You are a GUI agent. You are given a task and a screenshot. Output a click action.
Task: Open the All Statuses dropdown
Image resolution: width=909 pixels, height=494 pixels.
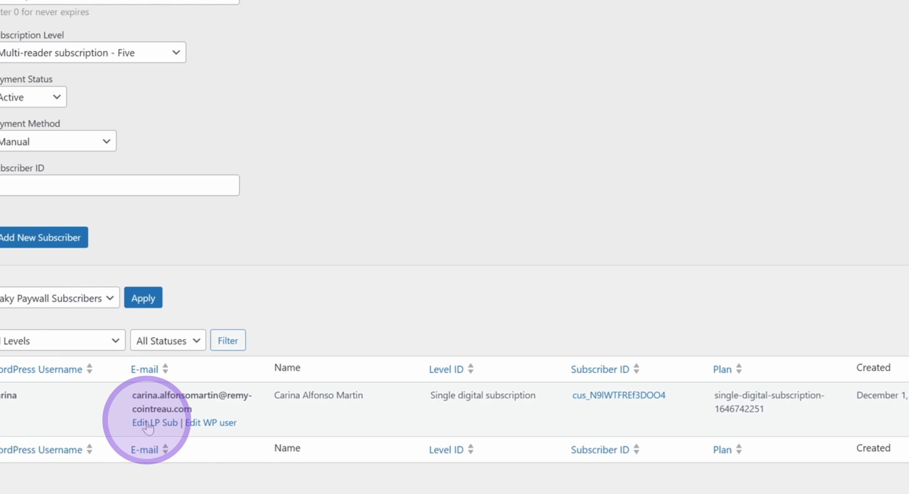click(168, 340)
